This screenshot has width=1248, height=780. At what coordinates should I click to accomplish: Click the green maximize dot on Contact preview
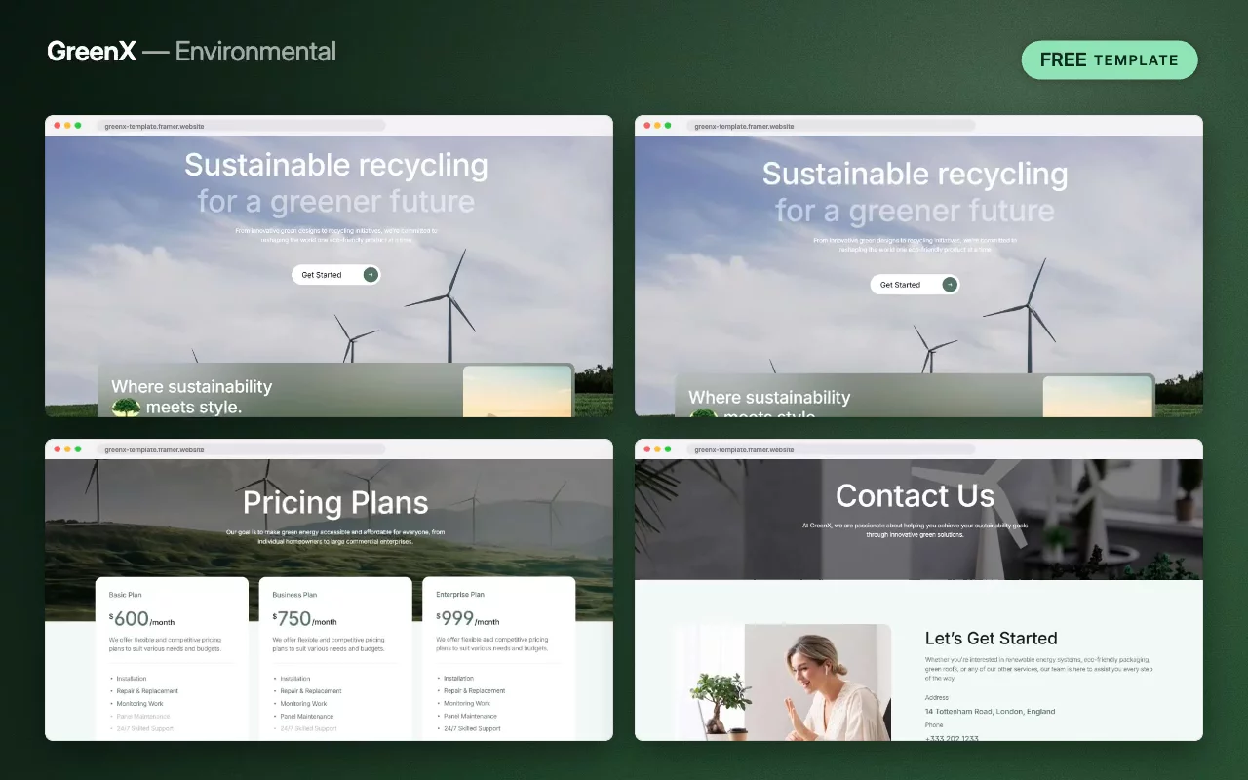tap(668, 449)
